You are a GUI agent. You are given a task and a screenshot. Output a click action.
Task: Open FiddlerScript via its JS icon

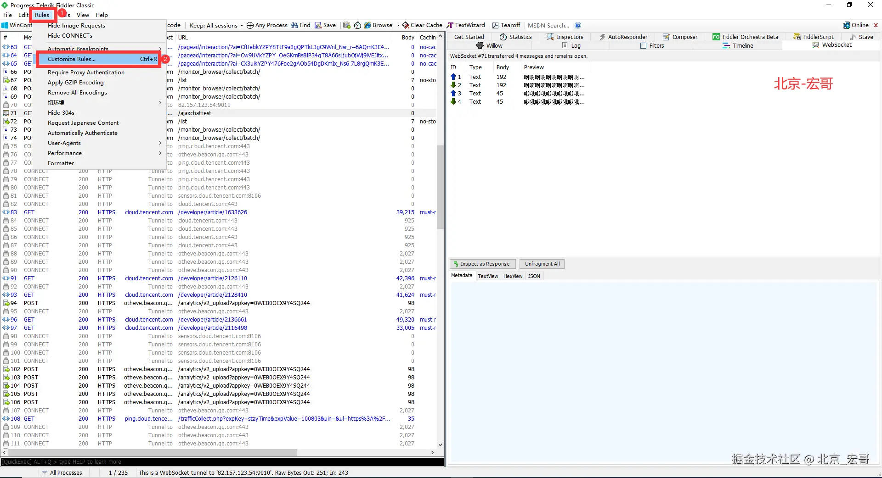tap(797, 37)
